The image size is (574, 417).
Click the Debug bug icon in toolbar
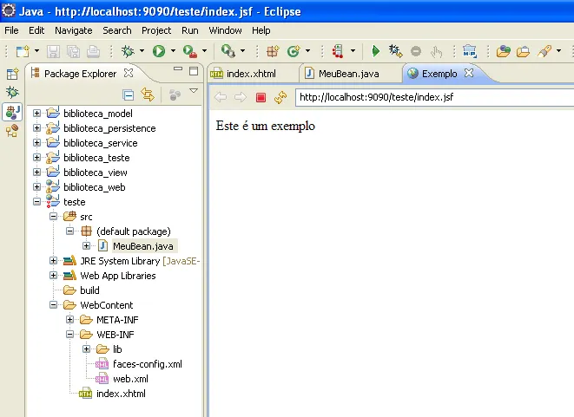128,51
